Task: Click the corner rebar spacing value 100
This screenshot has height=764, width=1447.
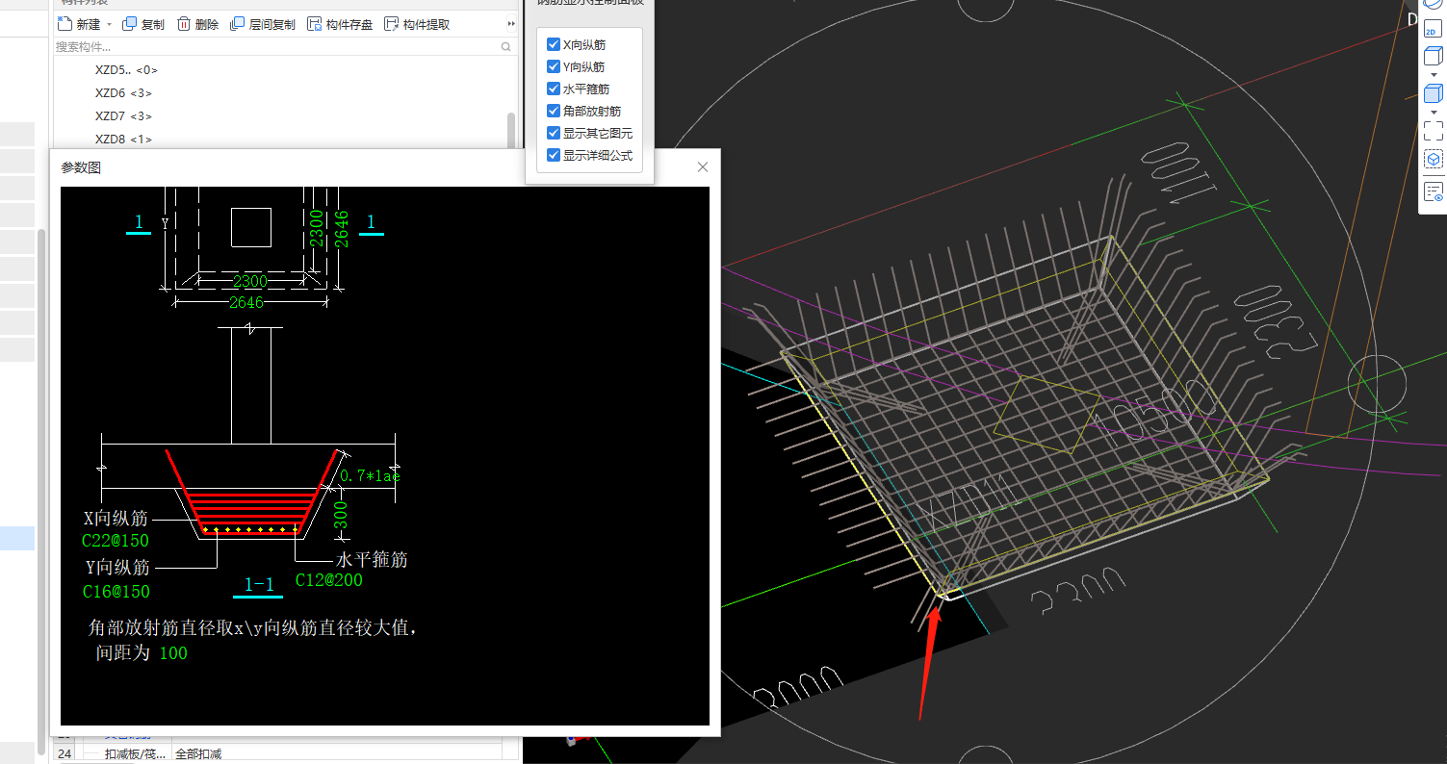Action: (x=173, y=653)
